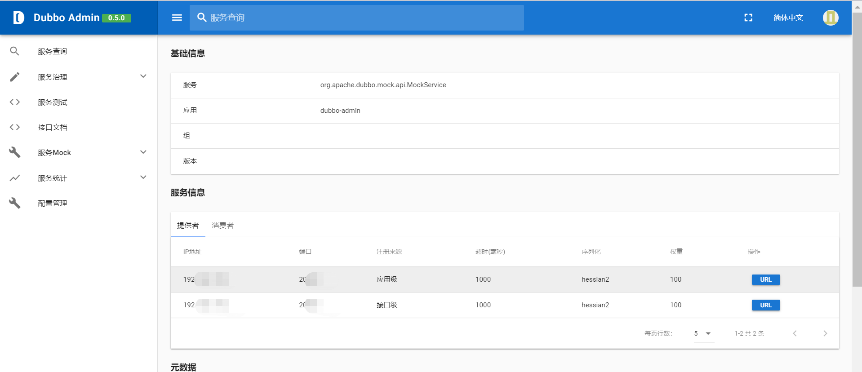862x372 pixels.
Task: Open the user avatar in top right
Action: pyautogui.click(x=831, y=18)
